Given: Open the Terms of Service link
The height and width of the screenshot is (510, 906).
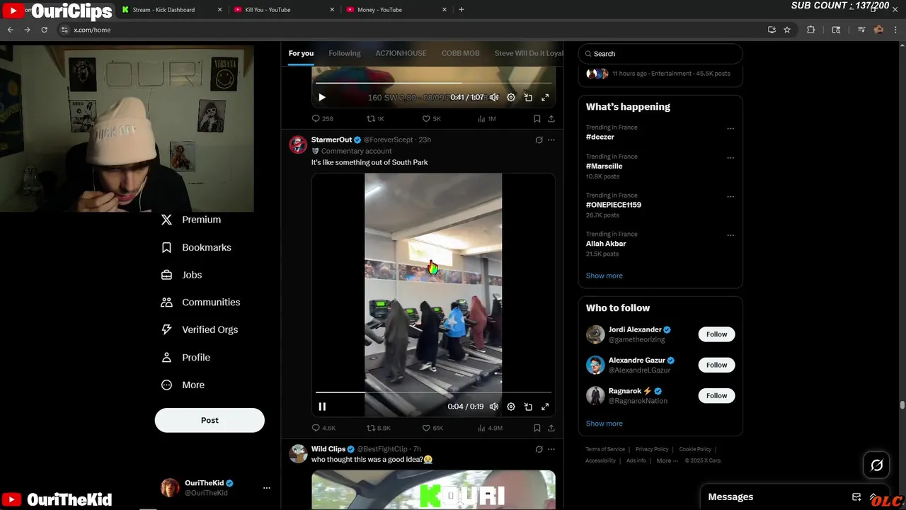Looking at the screenshot, I should tap(605, 449).
